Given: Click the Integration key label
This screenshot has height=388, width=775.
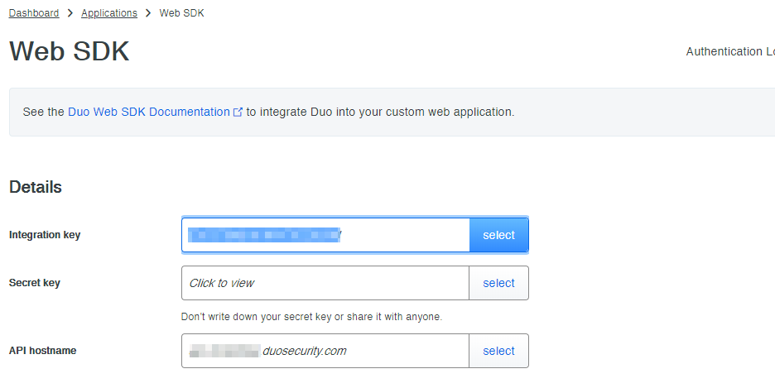Looking at the screenshot, I should (x=45, y=235).
